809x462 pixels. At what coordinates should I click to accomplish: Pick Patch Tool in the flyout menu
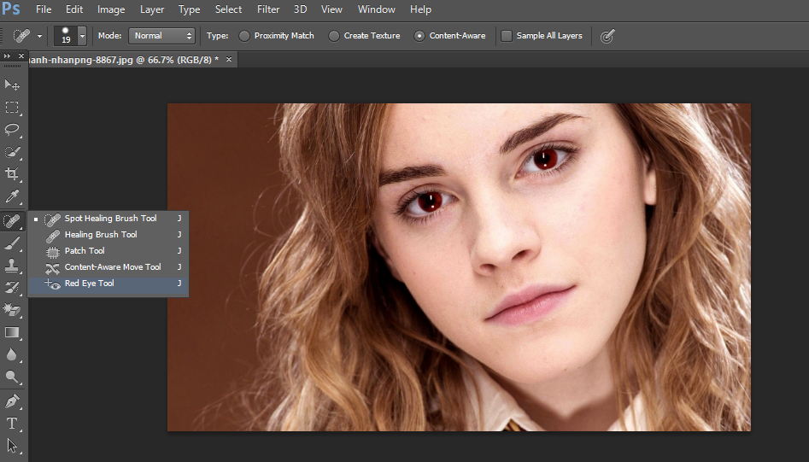[x=85, y=251]
